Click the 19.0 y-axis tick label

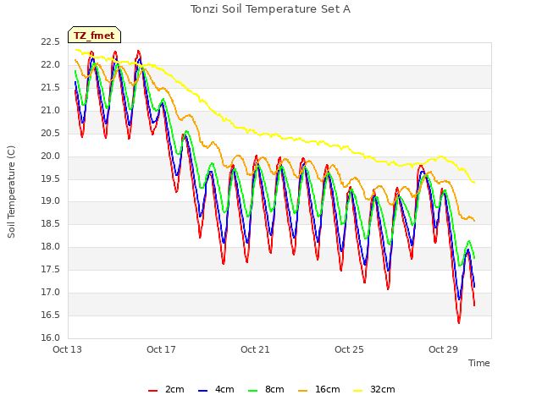coord(50,201)
